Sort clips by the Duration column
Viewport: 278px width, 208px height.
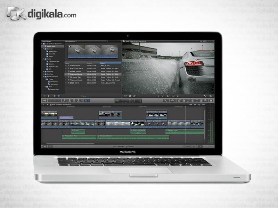point(90,63)
